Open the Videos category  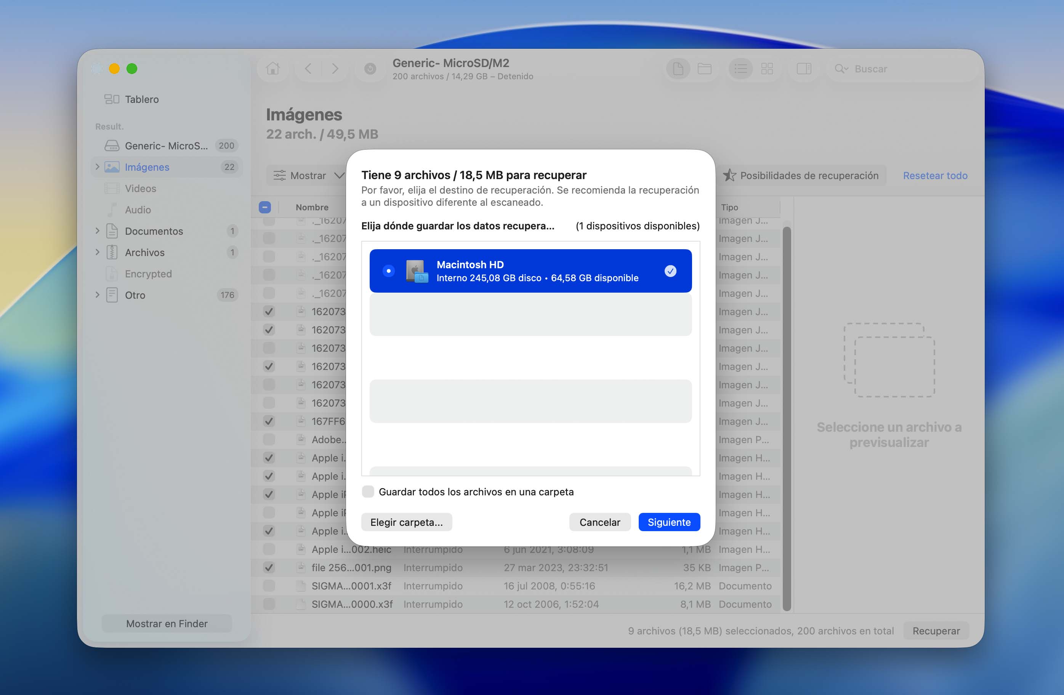[166, 189]
